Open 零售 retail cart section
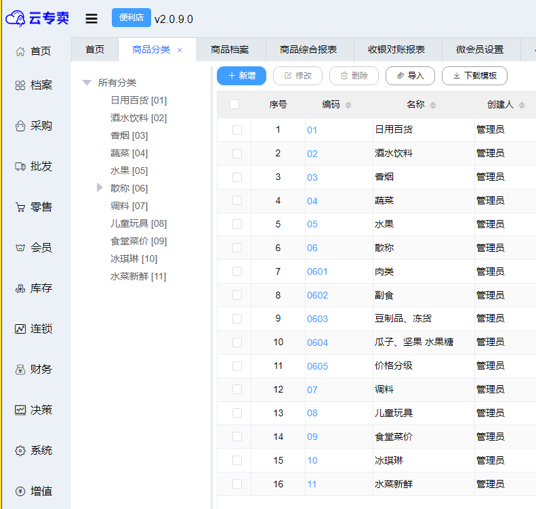Image resolution: width=536 pixels, height=509 pixels. coord(34,207)
